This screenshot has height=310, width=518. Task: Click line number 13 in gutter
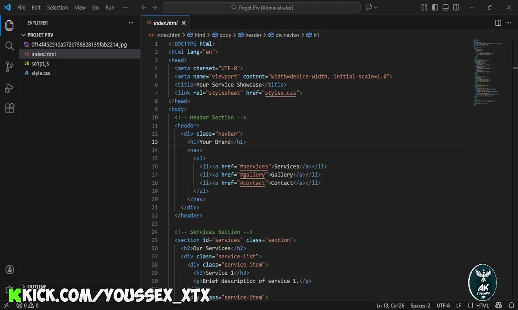[x=155, y=142]
